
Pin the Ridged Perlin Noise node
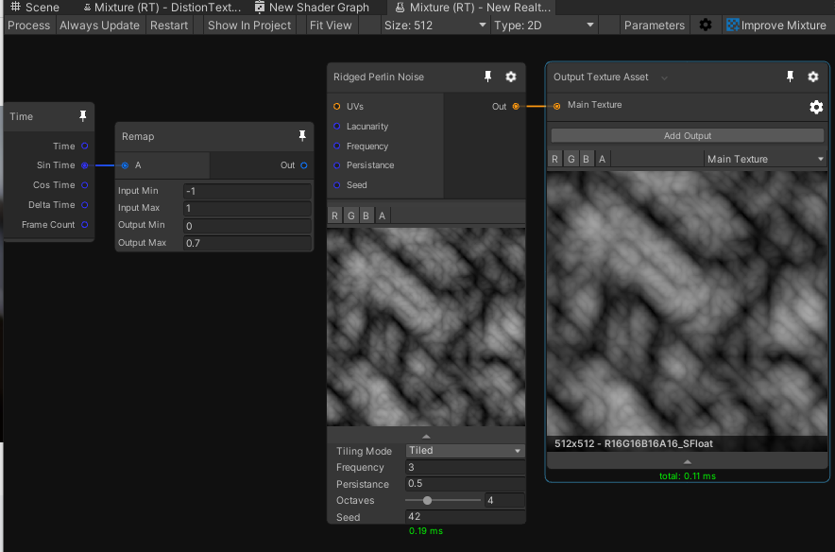pos(486,77)
